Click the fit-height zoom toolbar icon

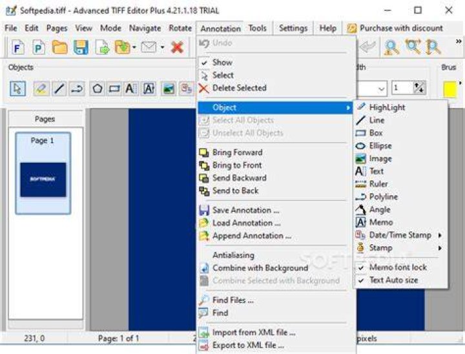pos(433,47)
